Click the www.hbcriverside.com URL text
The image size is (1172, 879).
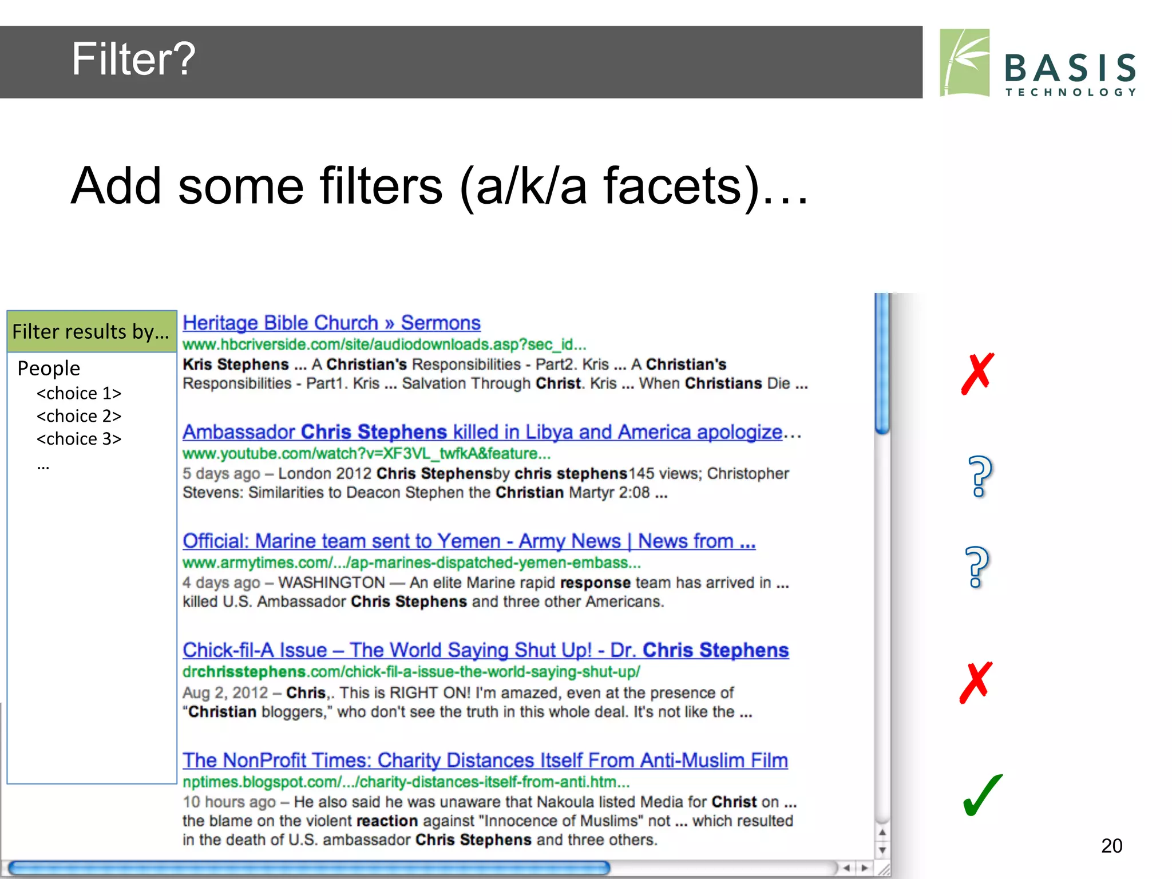[384, 345]
